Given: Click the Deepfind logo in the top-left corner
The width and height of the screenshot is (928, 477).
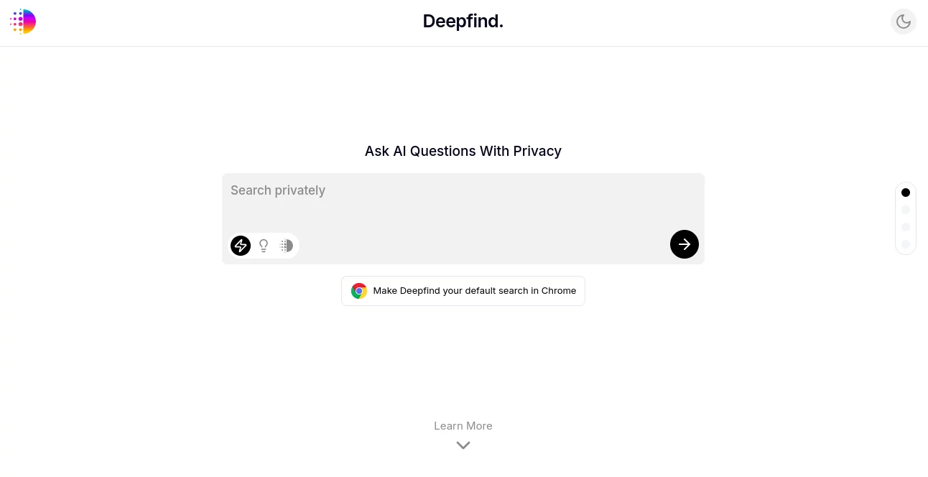Looking at the screenshot, I should tap(23, 22).
